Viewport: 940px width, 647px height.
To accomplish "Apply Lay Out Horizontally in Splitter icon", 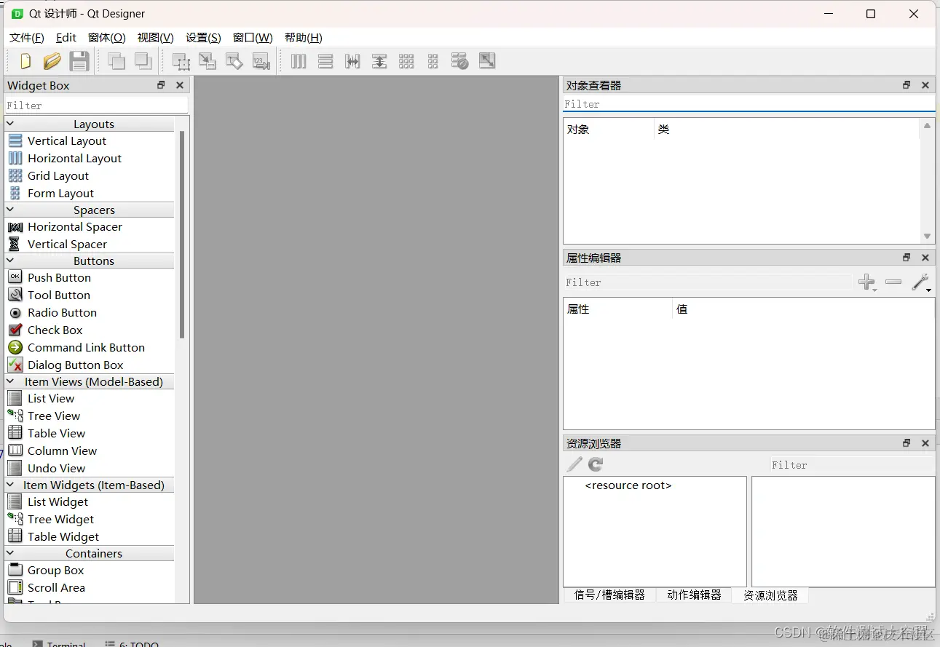I will (x=352, y=61).
